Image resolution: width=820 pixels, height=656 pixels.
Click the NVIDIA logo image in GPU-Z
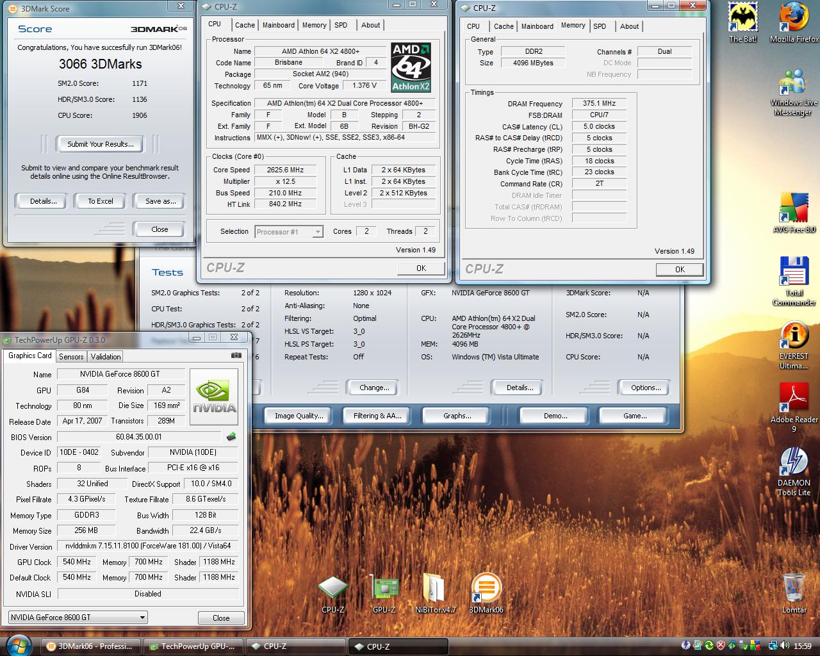pos(215,397)
